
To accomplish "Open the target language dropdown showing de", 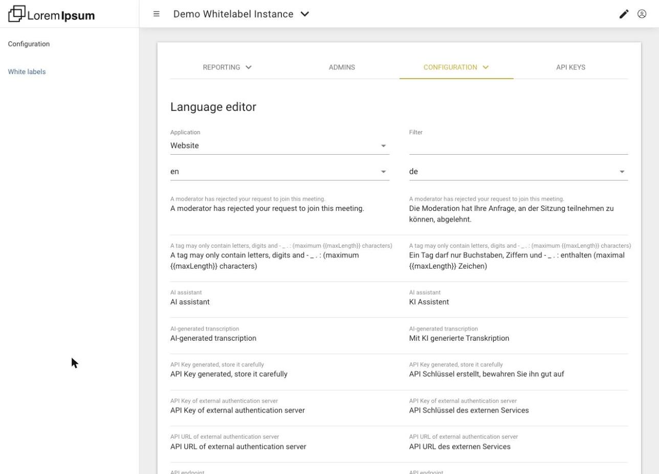I will click(518, 172).
